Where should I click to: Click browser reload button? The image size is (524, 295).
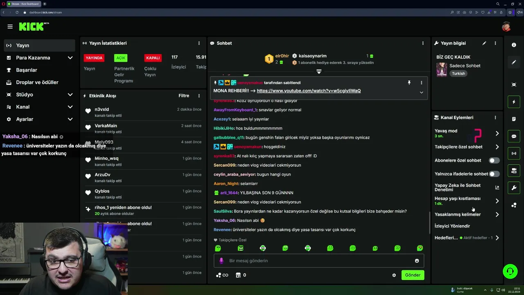click(17, 12)
